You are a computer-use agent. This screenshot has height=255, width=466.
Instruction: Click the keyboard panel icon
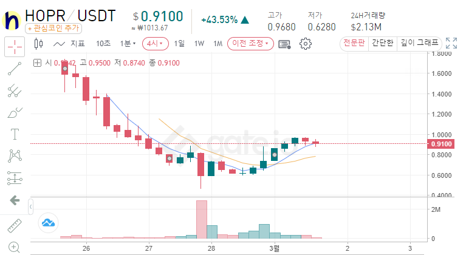[284, 44]
